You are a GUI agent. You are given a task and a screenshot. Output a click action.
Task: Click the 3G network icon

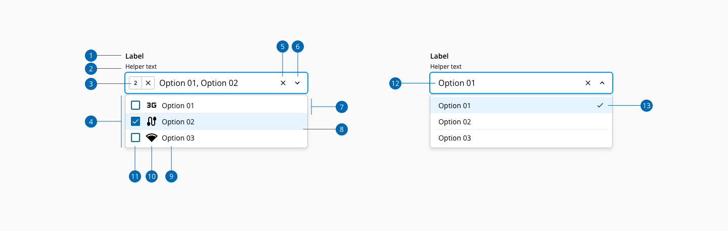[151, 105]
